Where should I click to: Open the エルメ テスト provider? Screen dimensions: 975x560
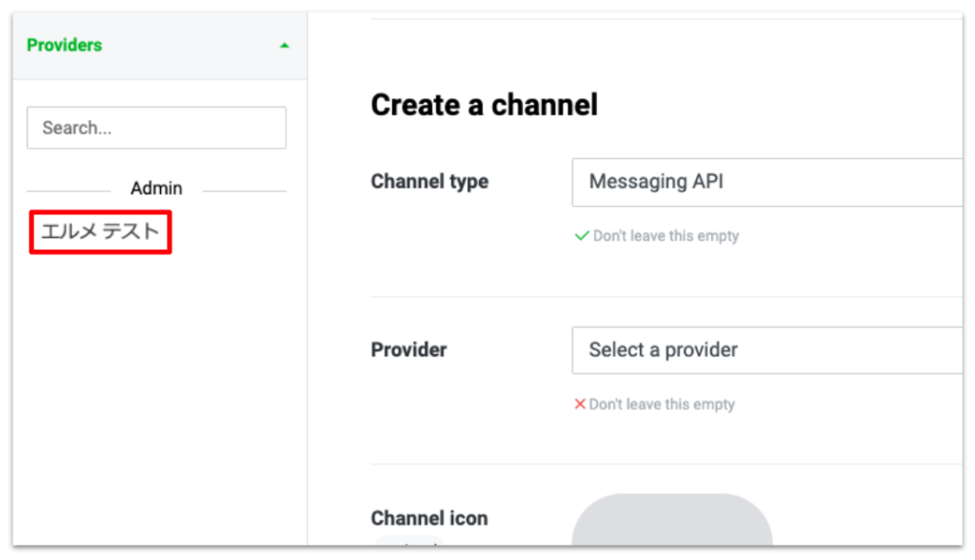click(100, 231)
